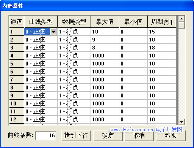Select 曲线类型 column header
194x148 pixels.
[41, 22]
